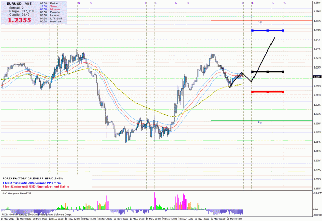Click the Range value in the info panel

pos(28,11)
